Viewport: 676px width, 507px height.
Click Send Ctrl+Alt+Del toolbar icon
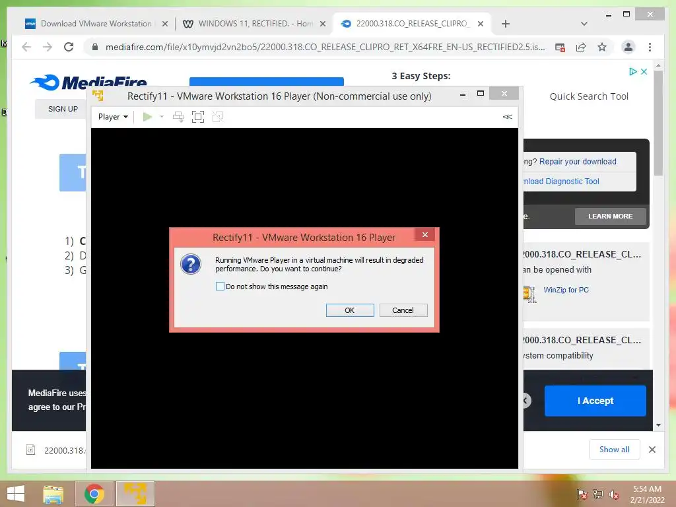[178, 117]
